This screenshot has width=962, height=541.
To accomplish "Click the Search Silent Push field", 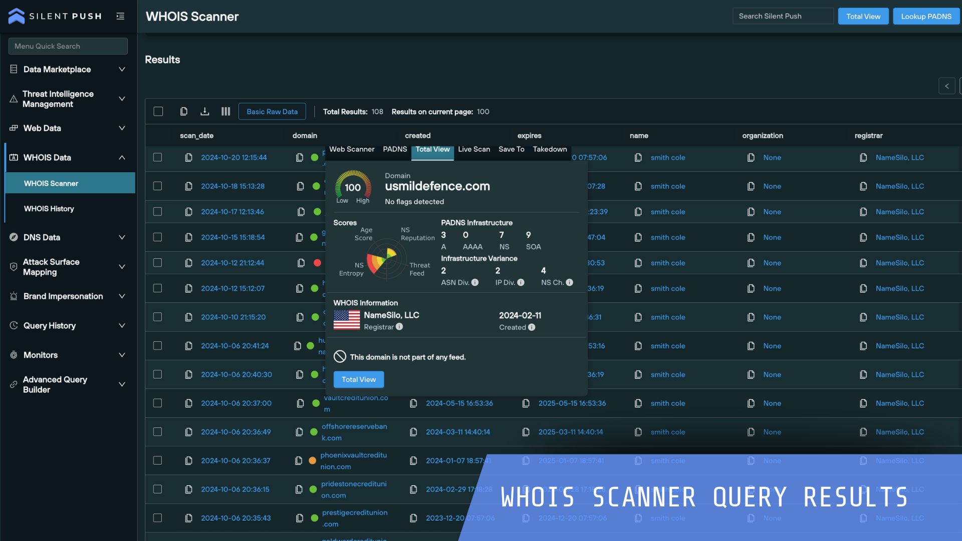I will pyautogui.click(x=783, y=16).
